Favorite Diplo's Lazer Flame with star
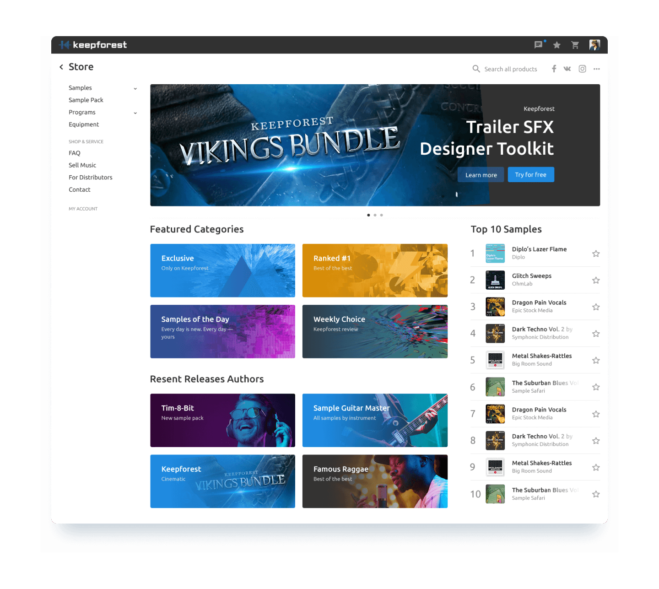 point(596,254)
